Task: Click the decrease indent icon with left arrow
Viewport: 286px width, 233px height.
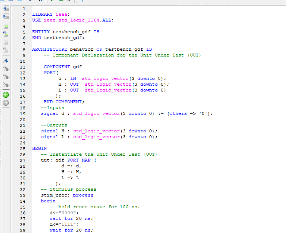Action: click(6, 8)
